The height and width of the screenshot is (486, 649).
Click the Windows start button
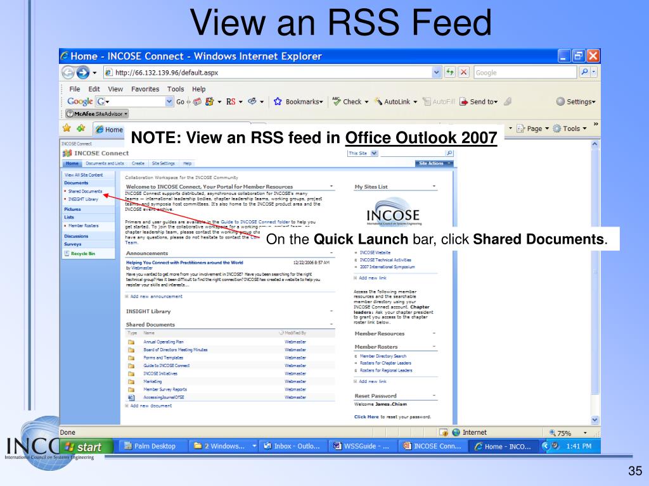(x=86, y=447)
